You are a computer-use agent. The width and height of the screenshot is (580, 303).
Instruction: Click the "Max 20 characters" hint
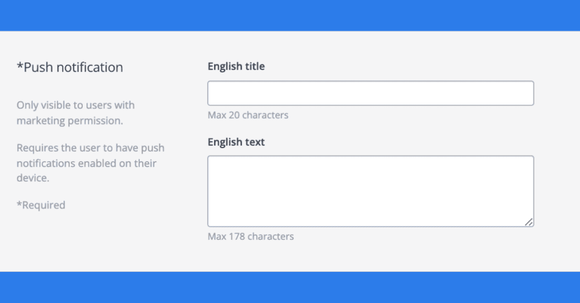point(248,115)
